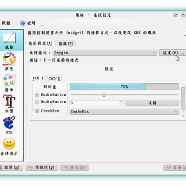Minimize the window with title bar down-arrow
186x186 pixels.
(175, 15)
